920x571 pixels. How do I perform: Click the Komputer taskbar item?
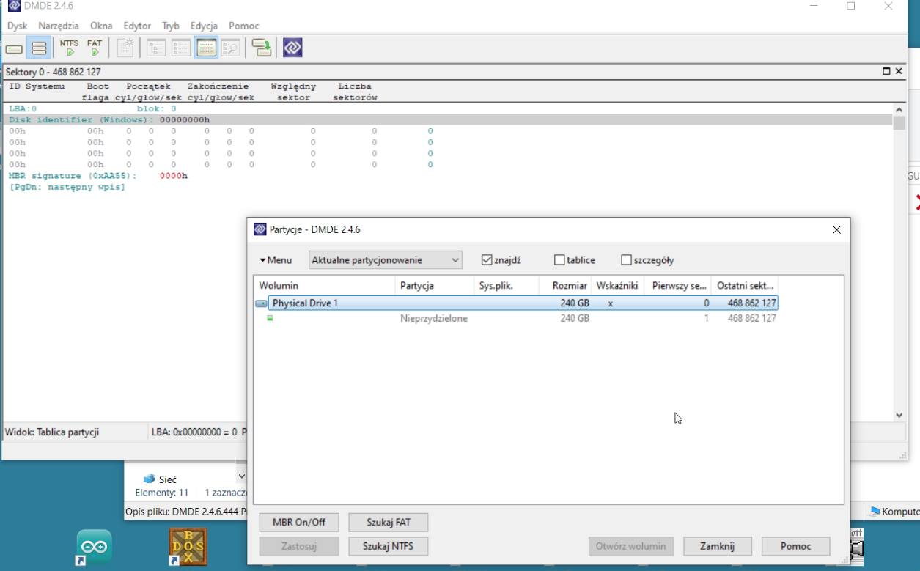pyautogui.click(x=893, y=512)
